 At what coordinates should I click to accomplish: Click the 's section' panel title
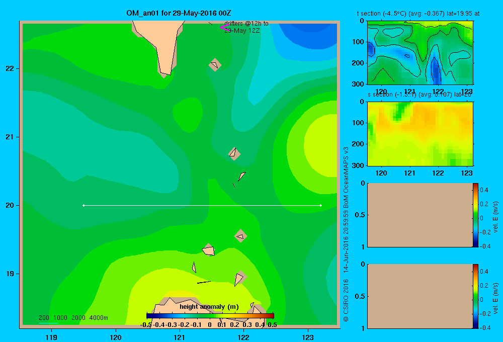[420, 95]
